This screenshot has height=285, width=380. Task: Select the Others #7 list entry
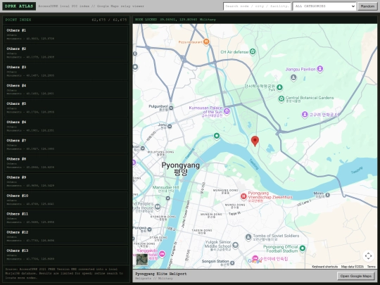(x=66, y=144)
